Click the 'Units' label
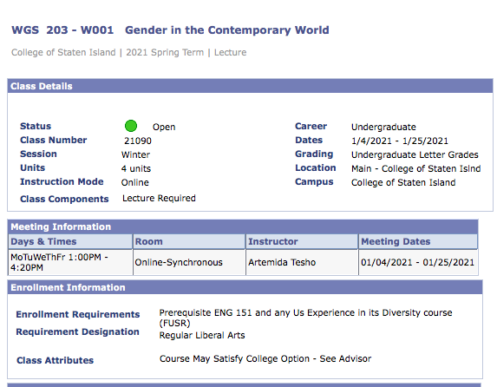This screenshot has height=387, width=497. tap(33, 167)
